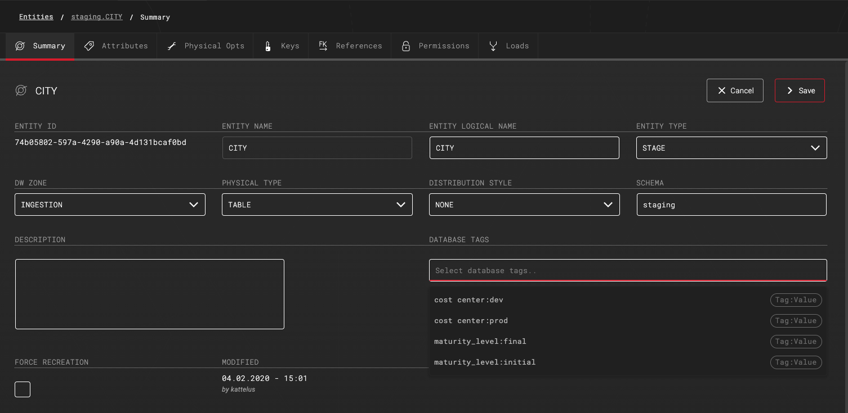Click the Cancel button
Image resolution: width=848 pixels, height=413 pixels.
click(x=735, y=90)
